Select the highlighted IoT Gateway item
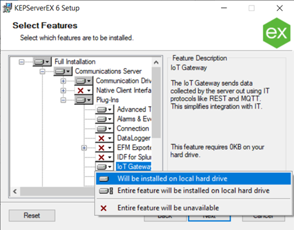 [134, 167]
